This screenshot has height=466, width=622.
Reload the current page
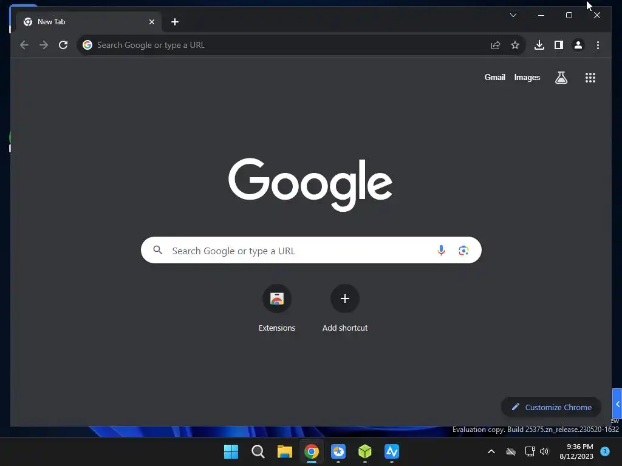tap(63, 45)
